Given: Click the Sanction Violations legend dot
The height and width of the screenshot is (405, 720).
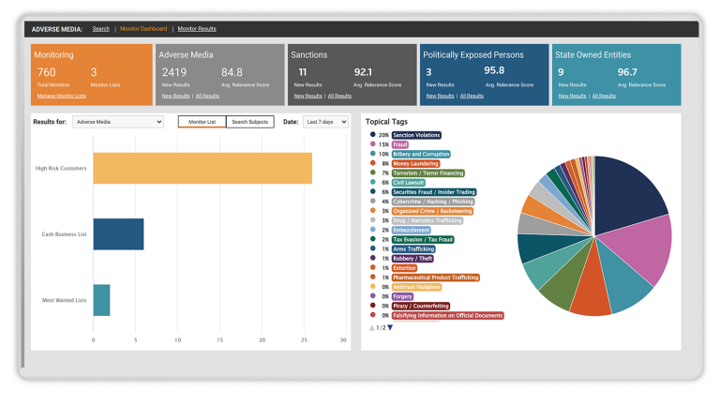Looking at the screenshot, I should click(373, 134).
